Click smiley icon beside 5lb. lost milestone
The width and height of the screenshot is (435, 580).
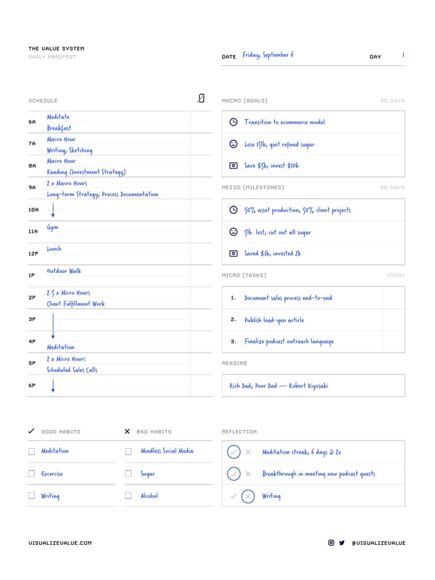coord(233,232)
